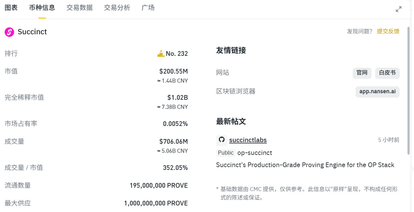The height and width of the screenshot is (212, 414).
Task: Click the gold rank podium icon
Action: pos(161,53)
